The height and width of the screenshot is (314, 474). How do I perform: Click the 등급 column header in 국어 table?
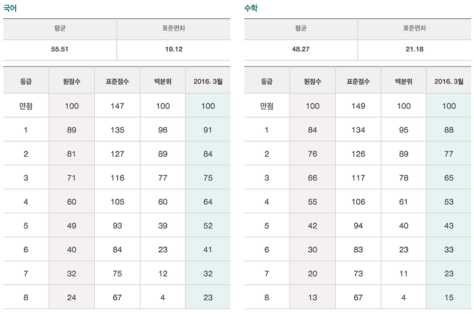click(26, 82)
